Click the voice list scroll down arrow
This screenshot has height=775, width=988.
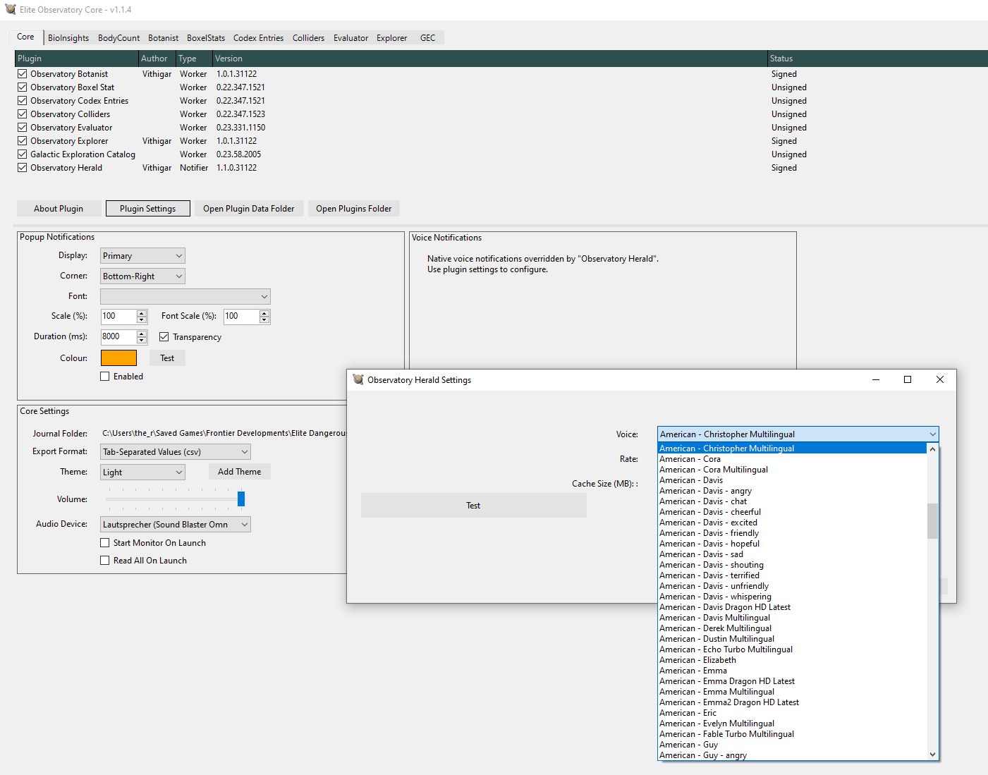click(x=932, y=755)
